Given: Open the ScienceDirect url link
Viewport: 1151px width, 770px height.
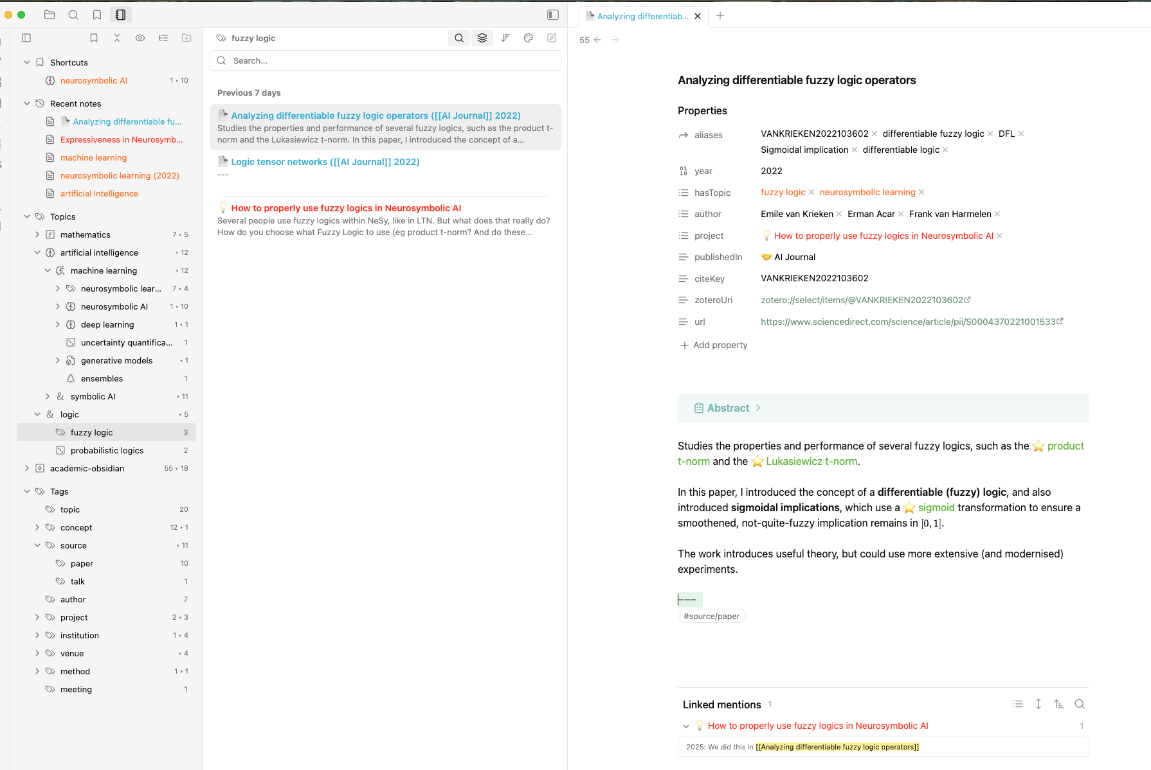Looking at the screenshot, I should point(908,322).
